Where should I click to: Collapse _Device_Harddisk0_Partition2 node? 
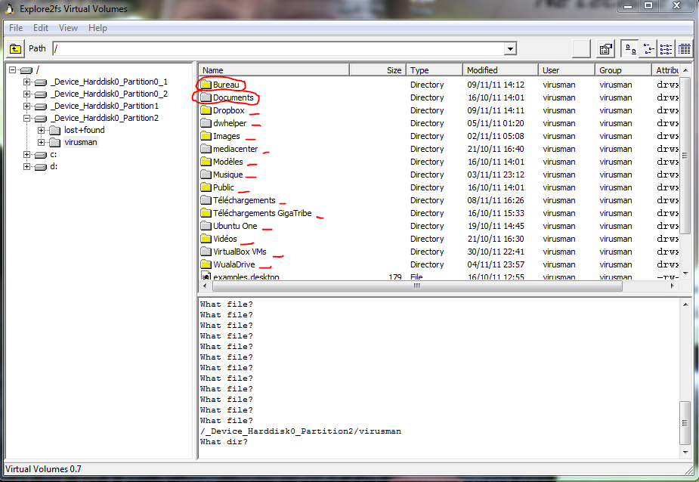pyautogui.click(x=26, y=118)
